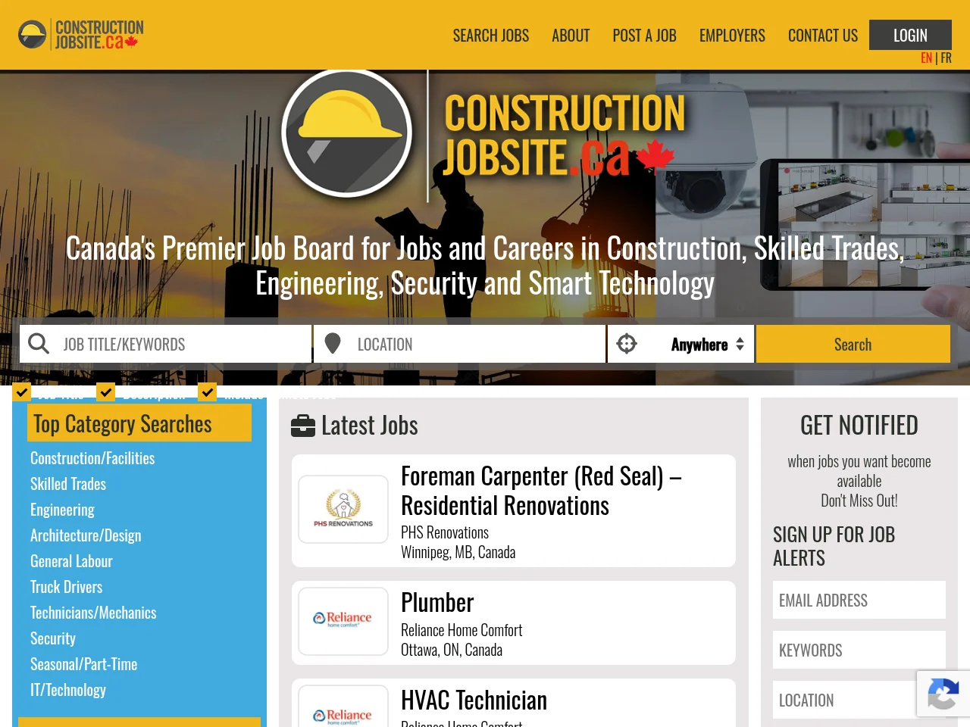Click the yellow Search button
The width and height of the screenshot is (970, 727).
(853, 344)
